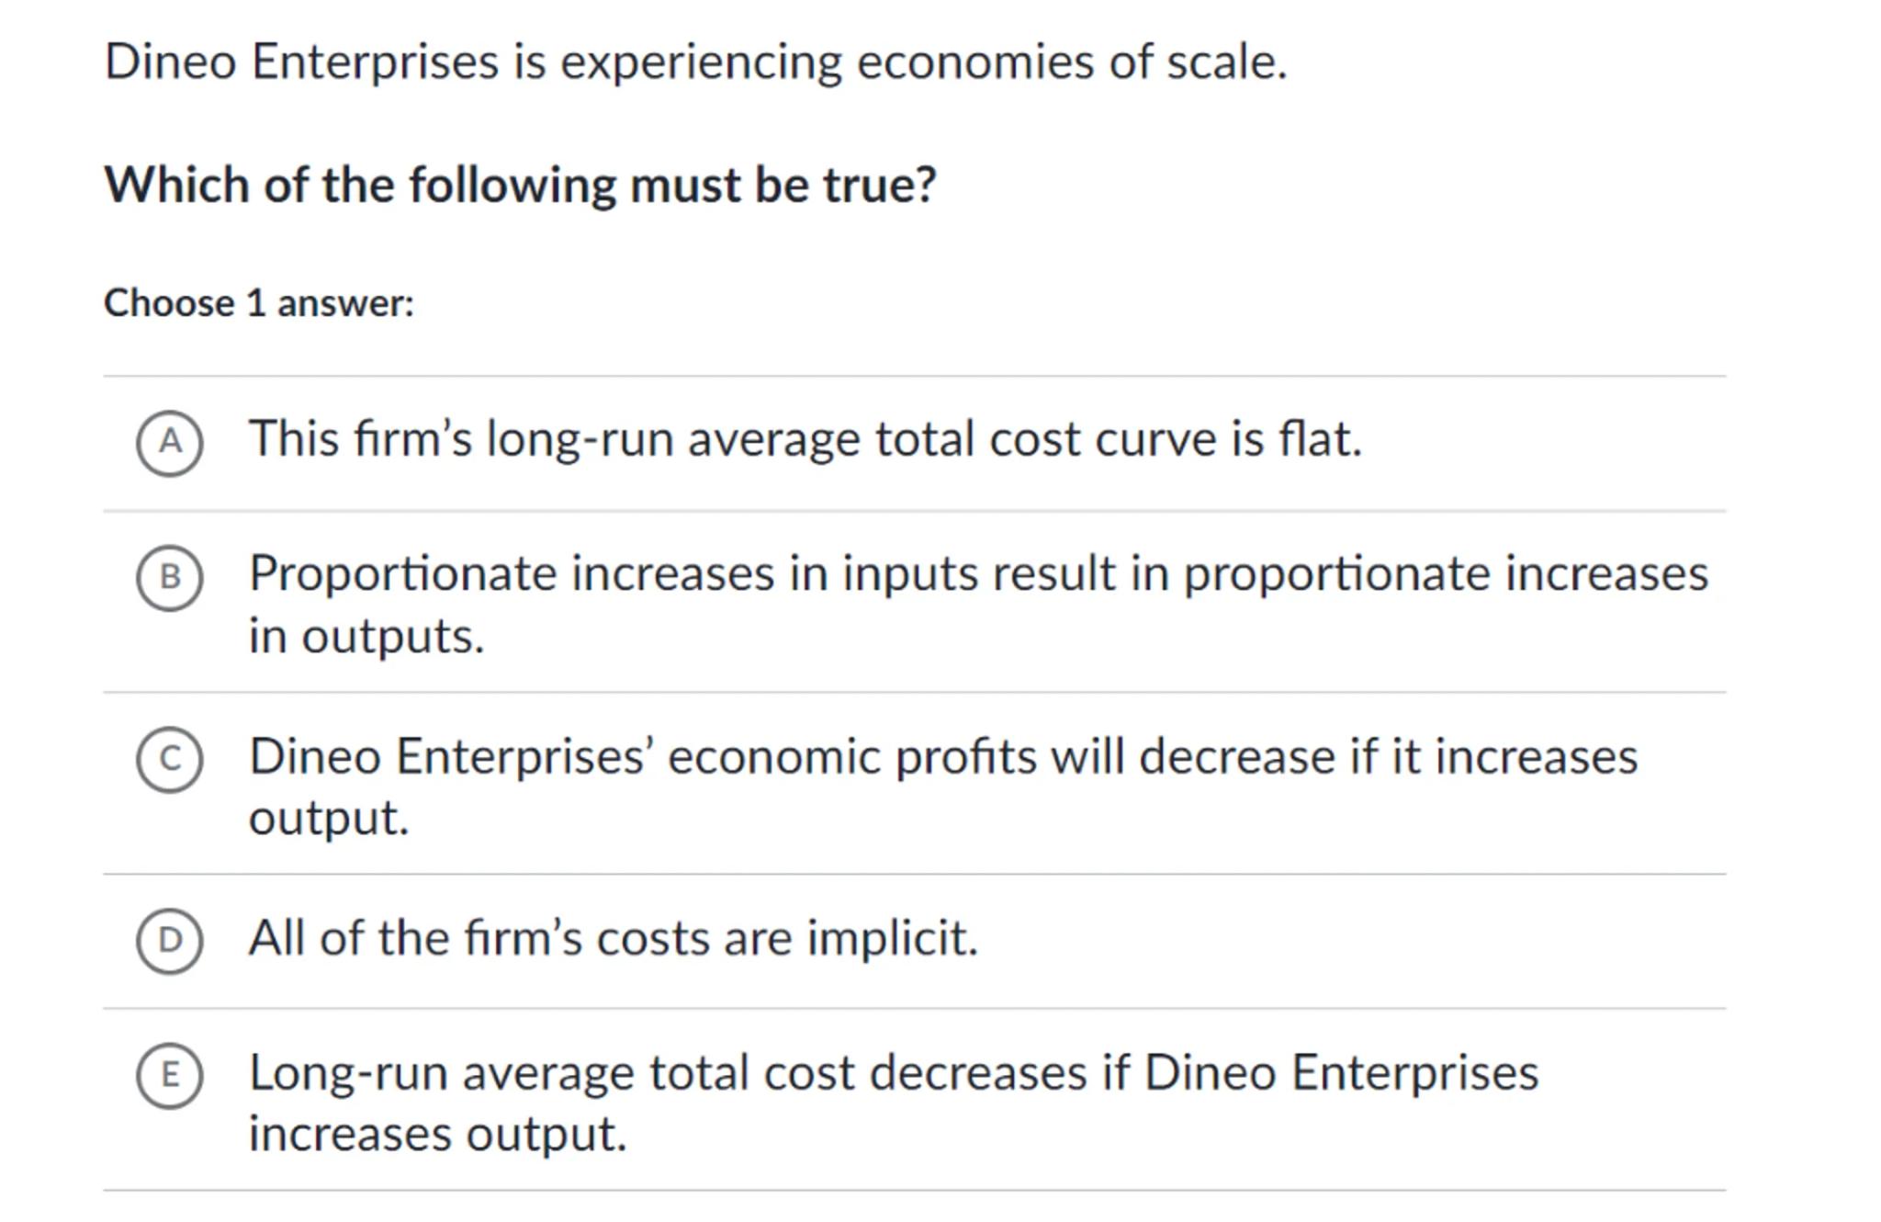Screen dimensions: 1881x1222
Task: Select radio option B
Action: 170,577
